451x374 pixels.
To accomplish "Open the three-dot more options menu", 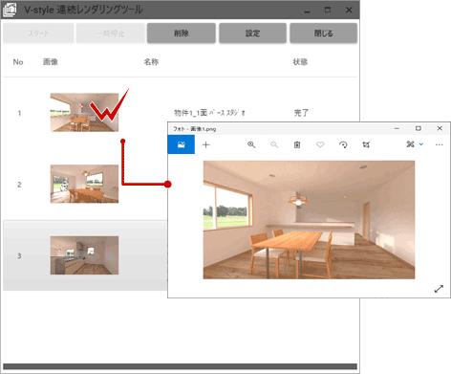I will click(440, 144).
